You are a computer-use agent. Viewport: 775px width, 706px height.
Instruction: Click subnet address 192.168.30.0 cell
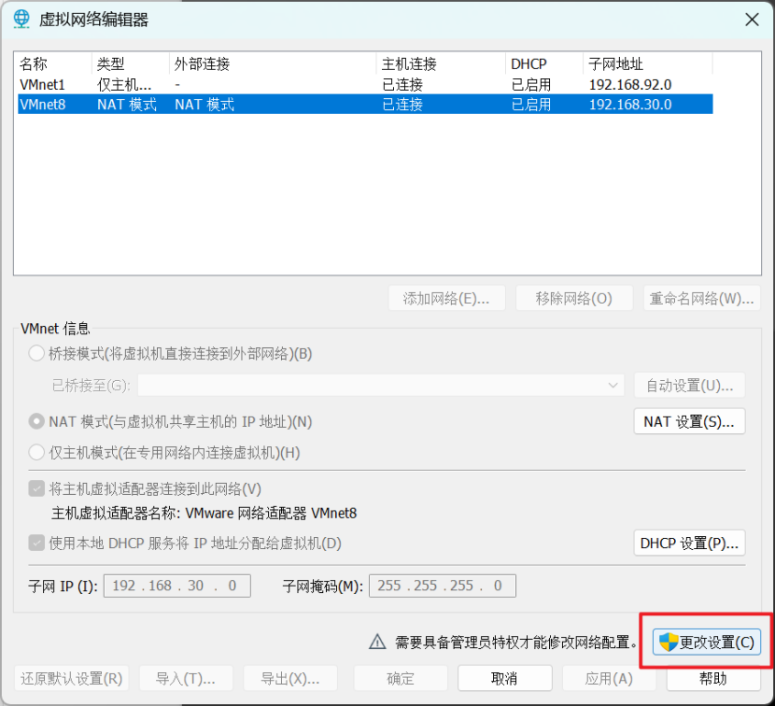(x=630, y=105)
